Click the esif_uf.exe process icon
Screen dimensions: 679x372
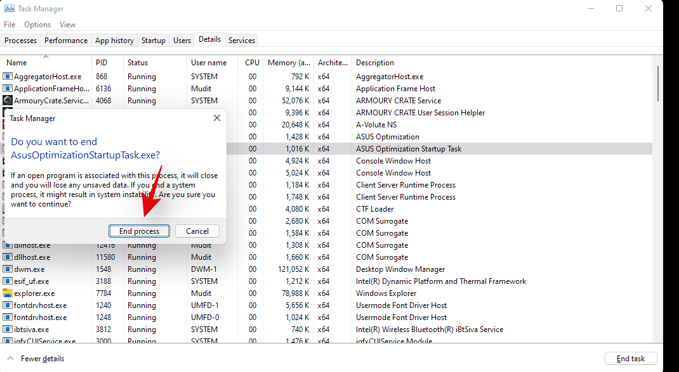8,281
